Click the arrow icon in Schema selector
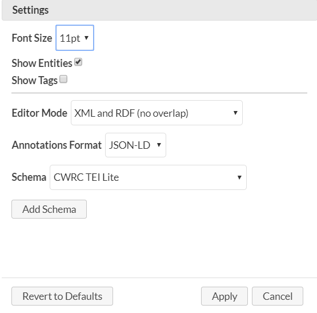This screenshot has height=313, width=317. (239, 177)
